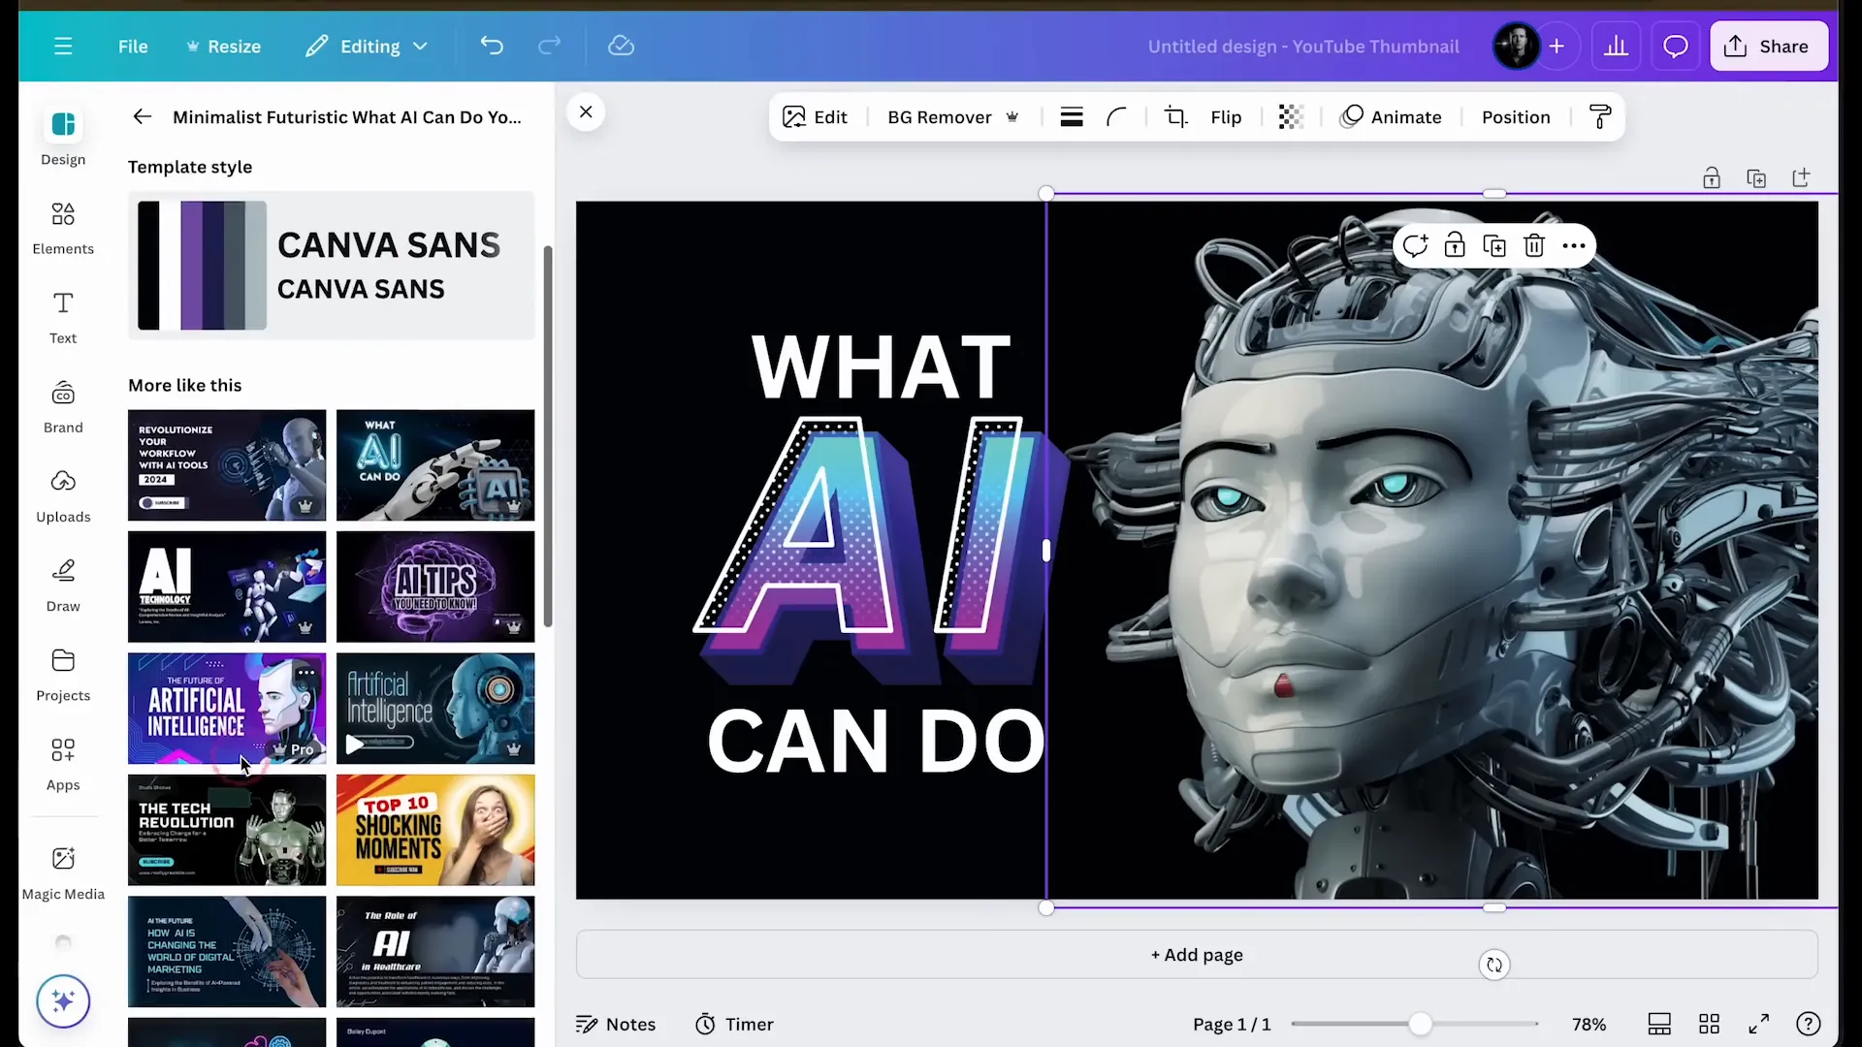Duplicate the page icon above canvas
The image size is (1862, 1047).
[x=1756, y=178]
